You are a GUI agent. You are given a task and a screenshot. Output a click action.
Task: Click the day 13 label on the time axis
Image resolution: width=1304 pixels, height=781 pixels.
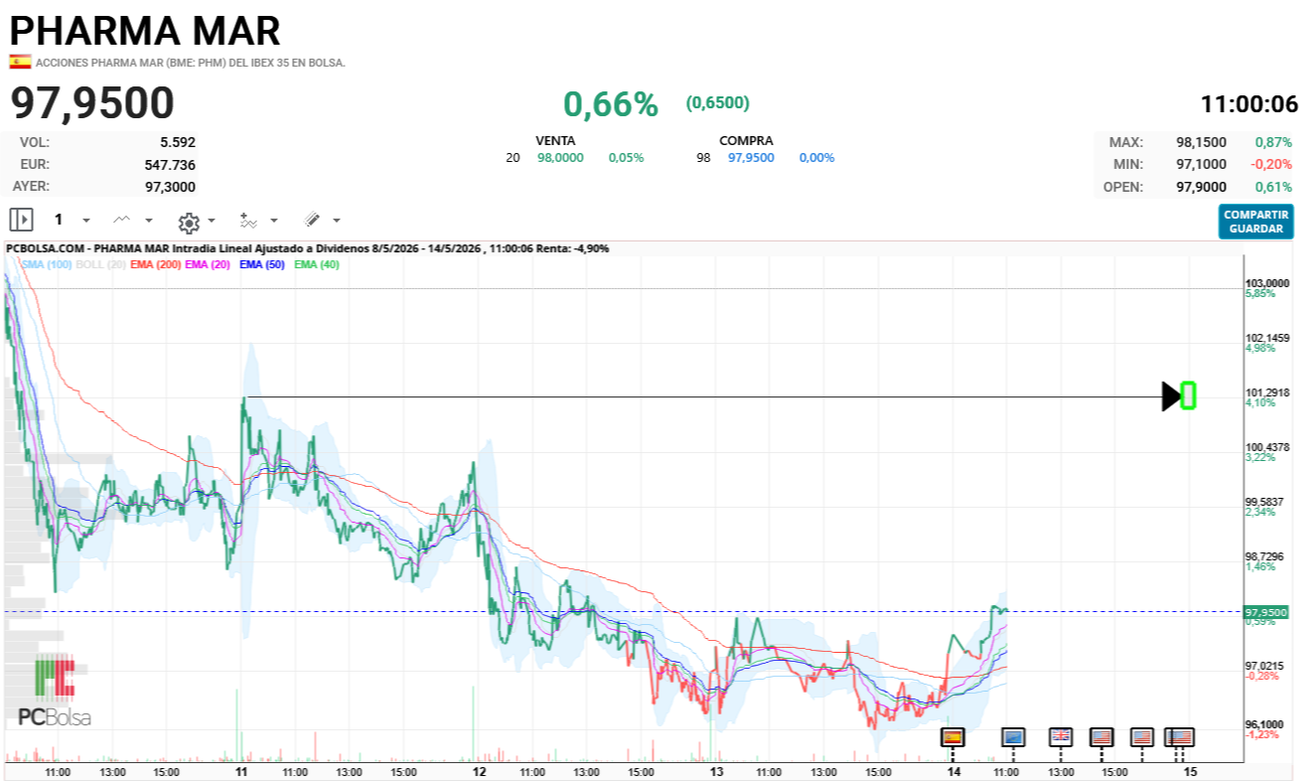(716, 771)
